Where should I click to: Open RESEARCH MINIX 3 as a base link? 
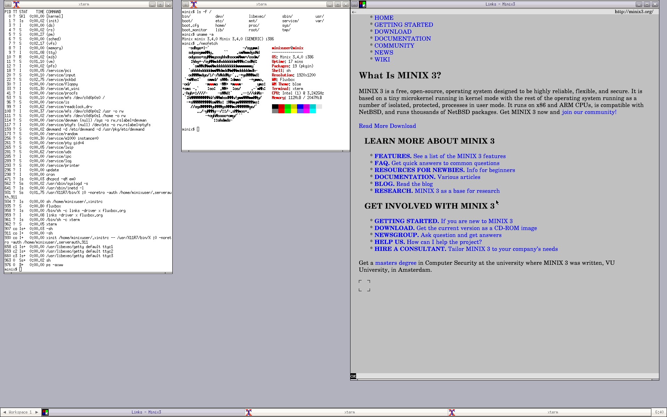[437, 191]
